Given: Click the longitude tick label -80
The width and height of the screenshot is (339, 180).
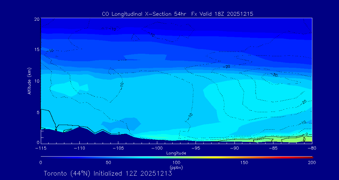Looking at the screenshot, I should tap(312, 148).
